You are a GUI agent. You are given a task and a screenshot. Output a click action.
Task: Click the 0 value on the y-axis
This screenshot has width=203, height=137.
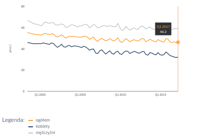coord(23,91)
